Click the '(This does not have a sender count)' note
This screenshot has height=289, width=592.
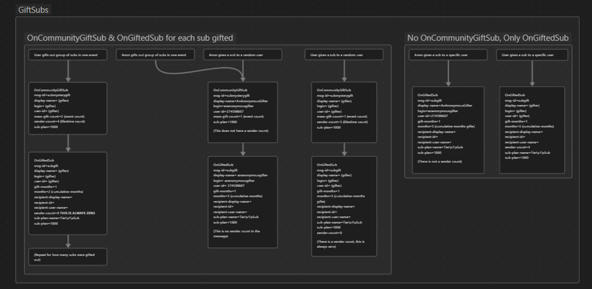tap(241, 131)
